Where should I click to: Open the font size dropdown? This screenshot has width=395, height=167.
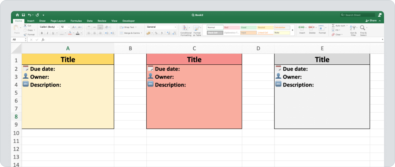pos(69,27)
